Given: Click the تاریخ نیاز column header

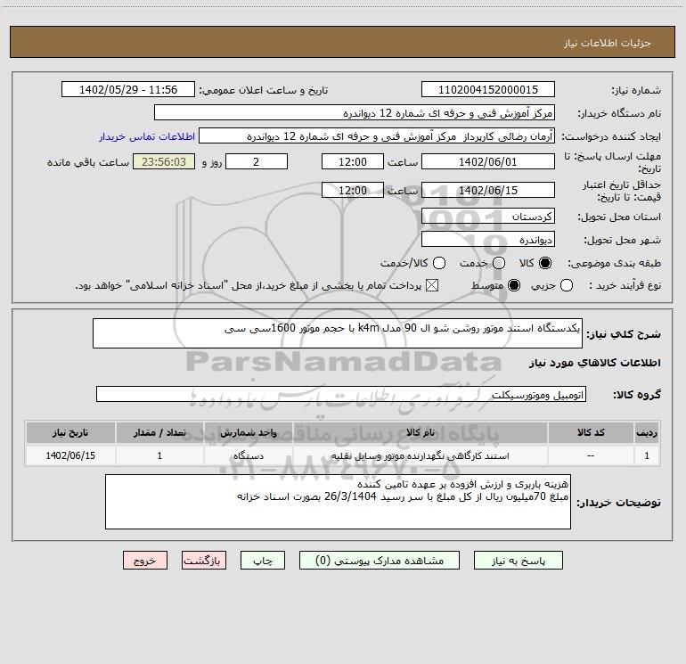Looking at the screenshot, I should (70, 433).
